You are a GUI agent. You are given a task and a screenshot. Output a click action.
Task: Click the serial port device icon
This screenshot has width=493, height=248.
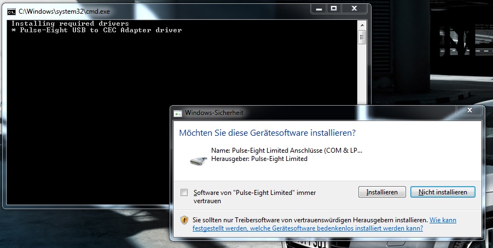199,160
